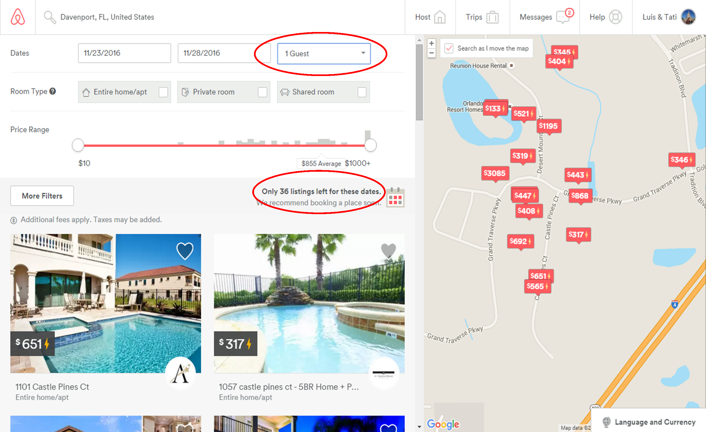The height and width of the screenshot is (432, 706).
Task: Zoom out the map with minus icon
Action: pyautogui.click(x=431, y=53)
